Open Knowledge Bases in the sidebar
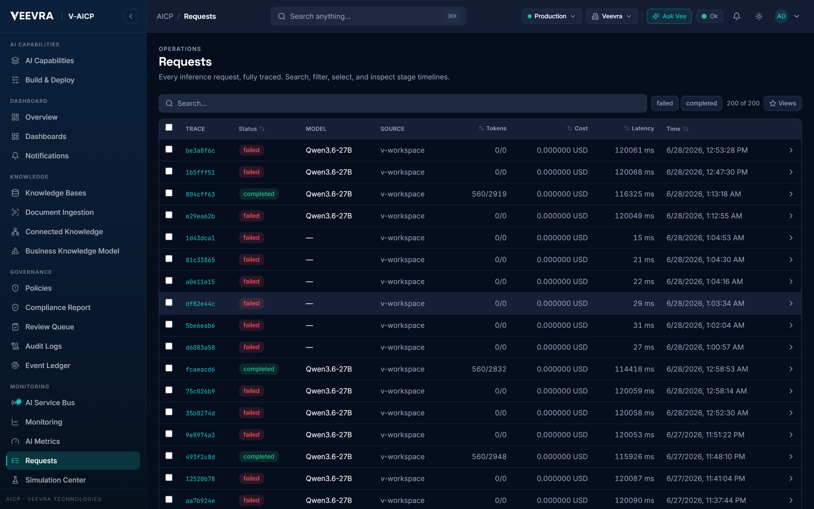The height and width of the screenshot is (509, 814). [73, 193]
